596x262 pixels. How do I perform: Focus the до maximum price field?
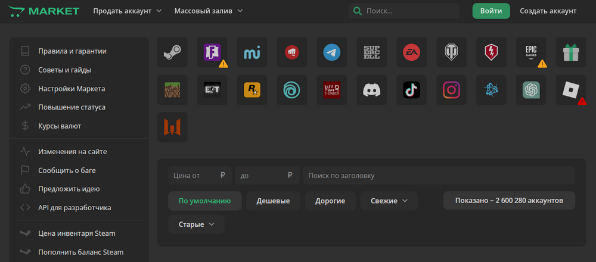click(x=267, y=176)
